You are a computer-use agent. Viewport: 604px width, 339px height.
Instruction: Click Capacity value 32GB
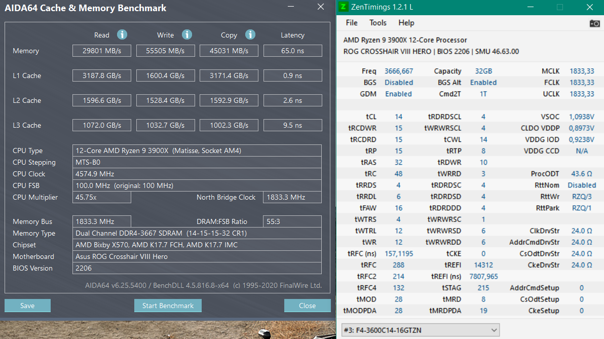tap(483, 71)
